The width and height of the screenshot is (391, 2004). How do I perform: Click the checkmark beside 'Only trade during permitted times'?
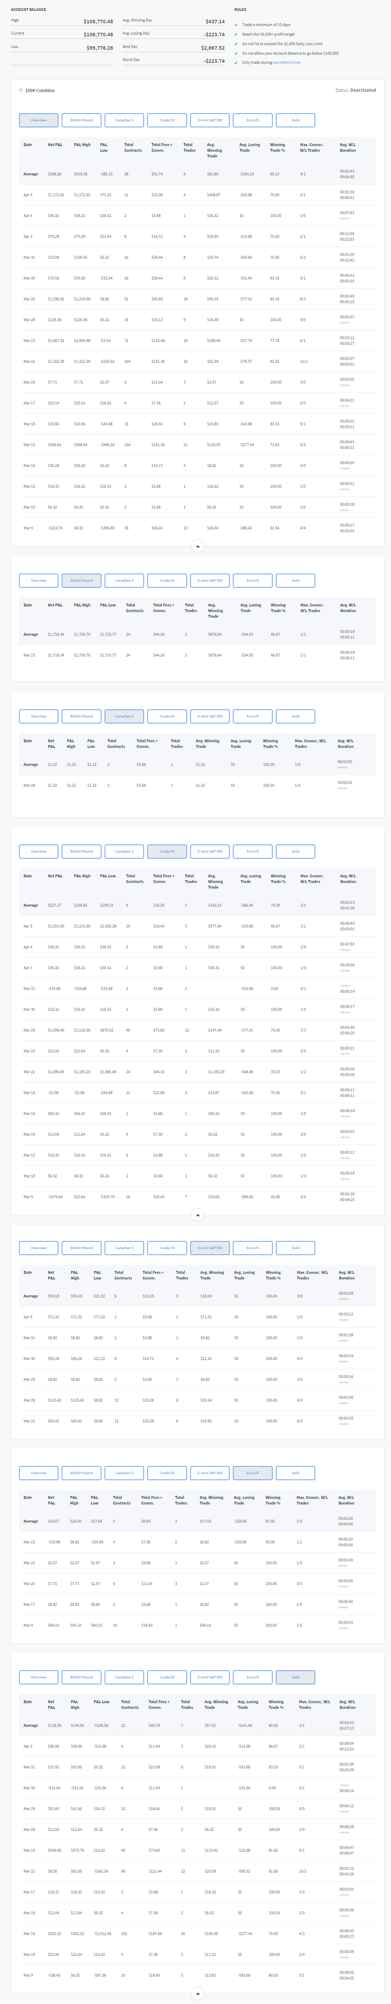click(x=236, y=62)
